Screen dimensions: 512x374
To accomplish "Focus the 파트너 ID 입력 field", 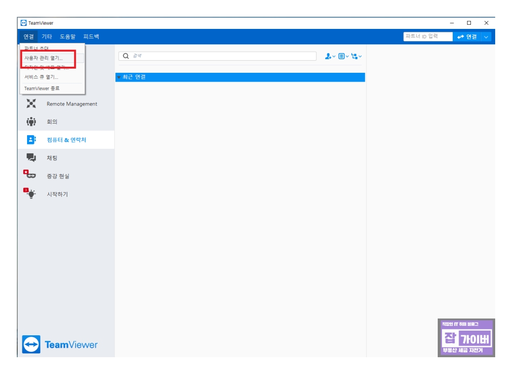I will click(428, 36).
